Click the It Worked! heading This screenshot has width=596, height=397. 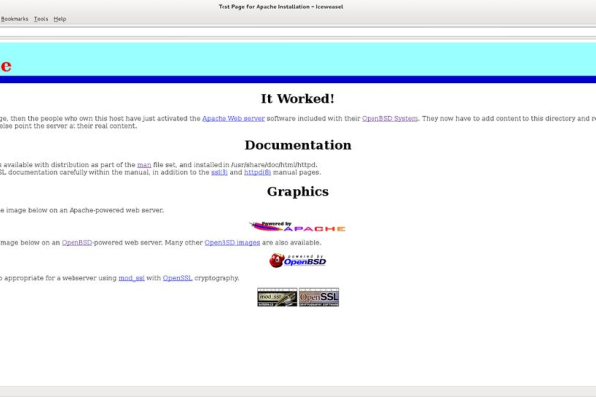coord(297,98)
